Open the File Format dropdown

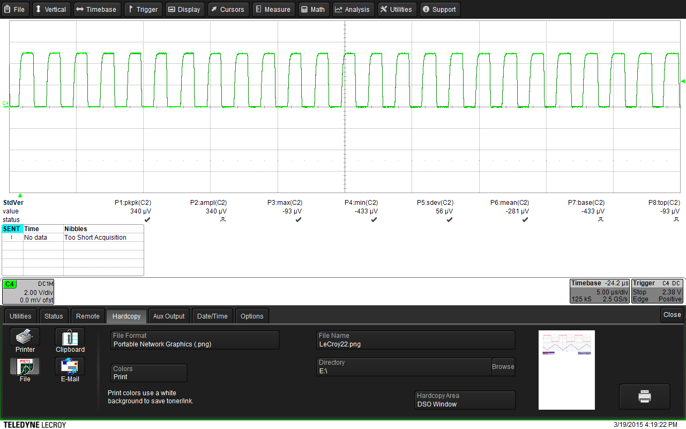click(x=195, y=340)
